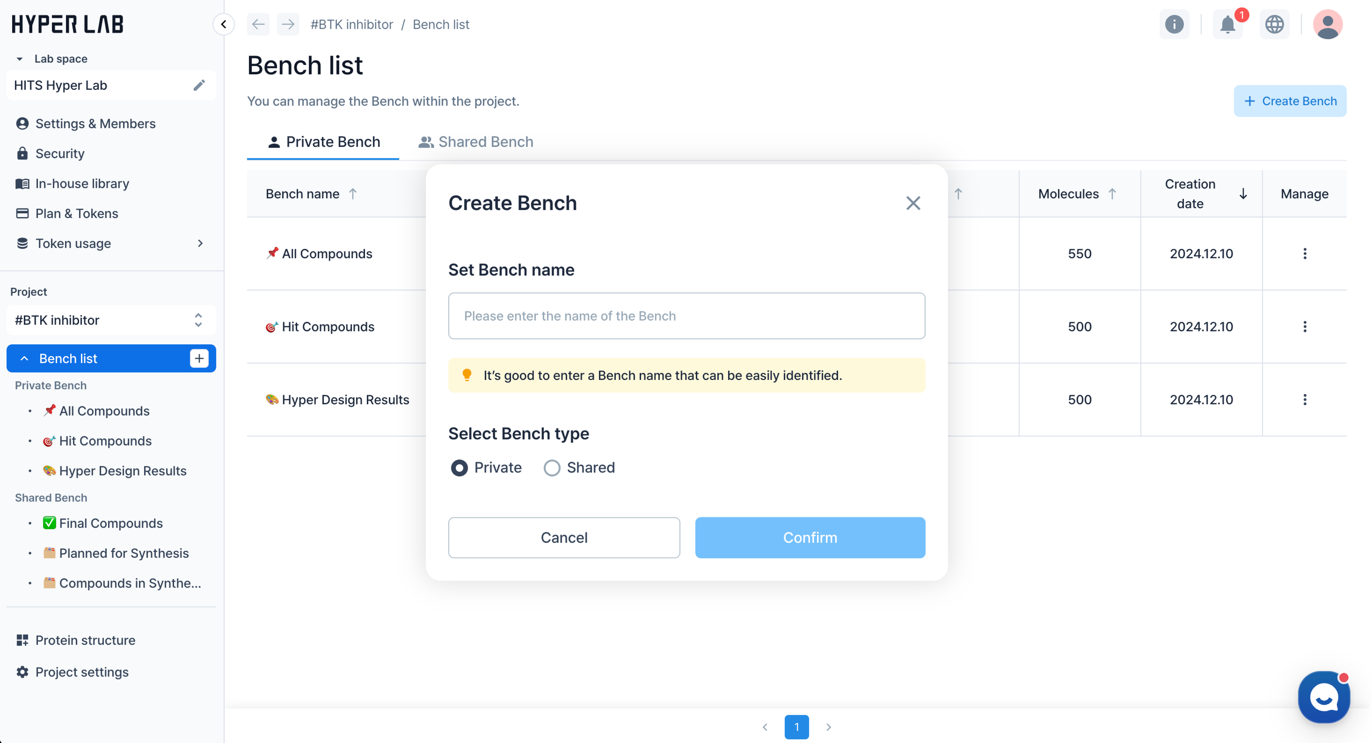Collapse the sidebar with chevron button

pyautogui.click(x=224, y=24)
